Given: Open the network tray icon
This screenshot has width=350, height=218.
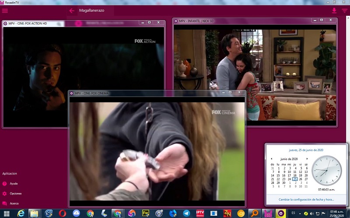Looking at the screenshot, I should 318,214.
